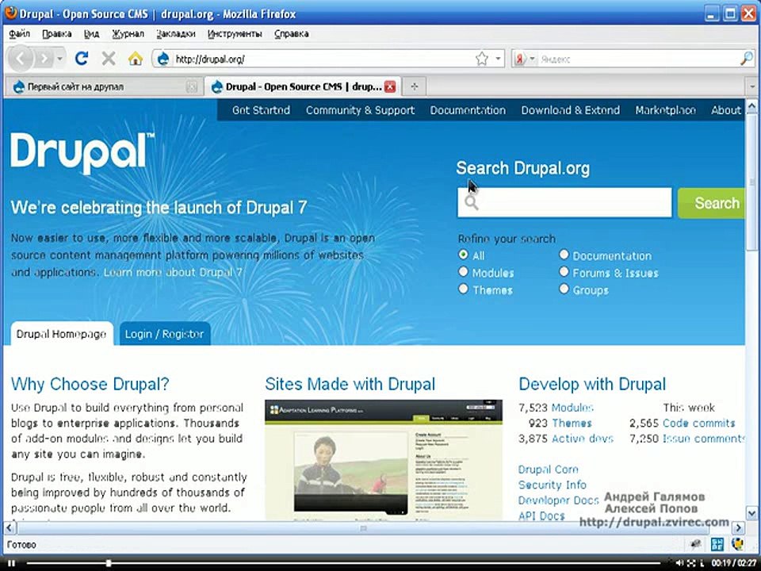Select the 'All' search refinement radio
Screen dimensions: 761x571
[x=463, y=255]
